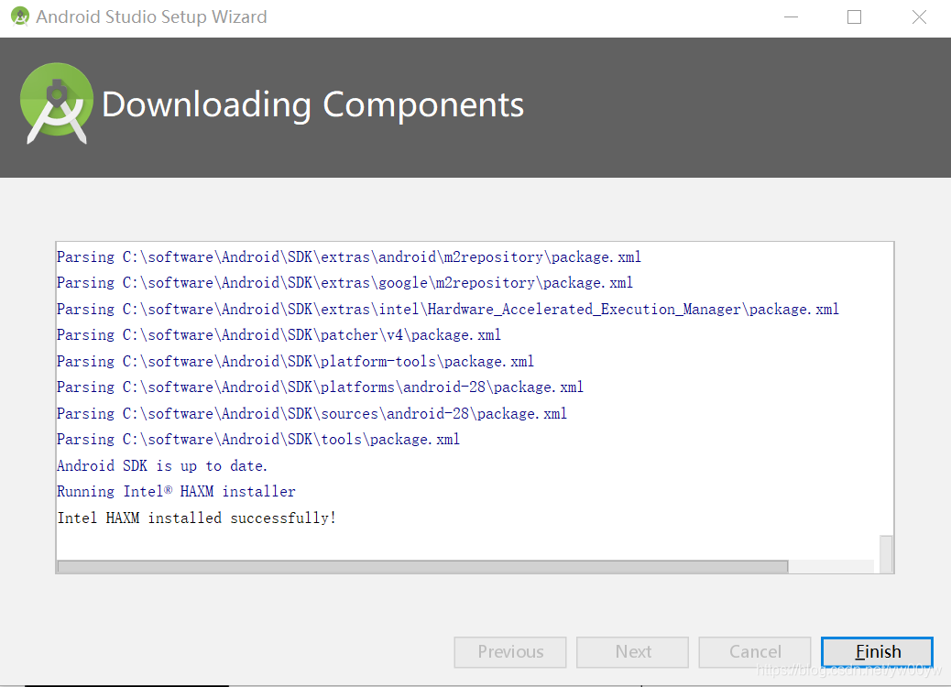The height and width of the screenshot is (687, 951).
Task: Click the Finish button
Action: [877, 652]
